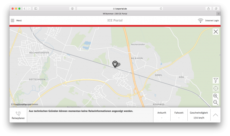Image resolution: width=230 pixels, height=136 pixels.
Task: Center the map on the train position
Action: click(216, 88)
